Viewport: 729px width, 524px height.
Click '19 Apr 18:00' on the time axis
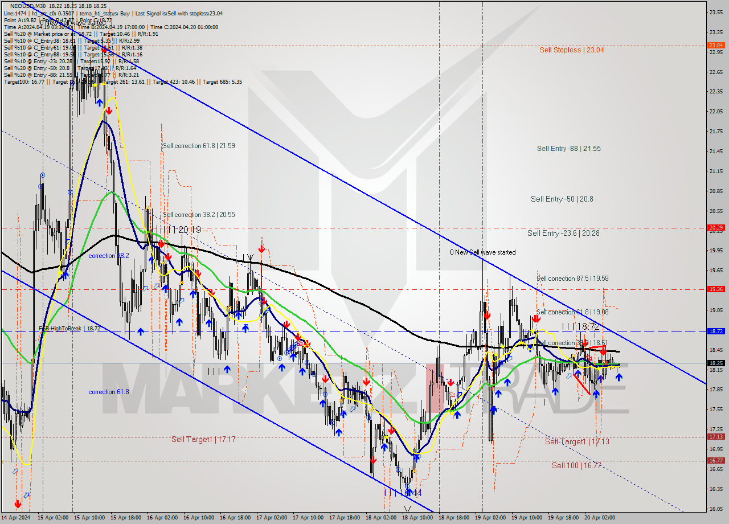tap(563, 518)
